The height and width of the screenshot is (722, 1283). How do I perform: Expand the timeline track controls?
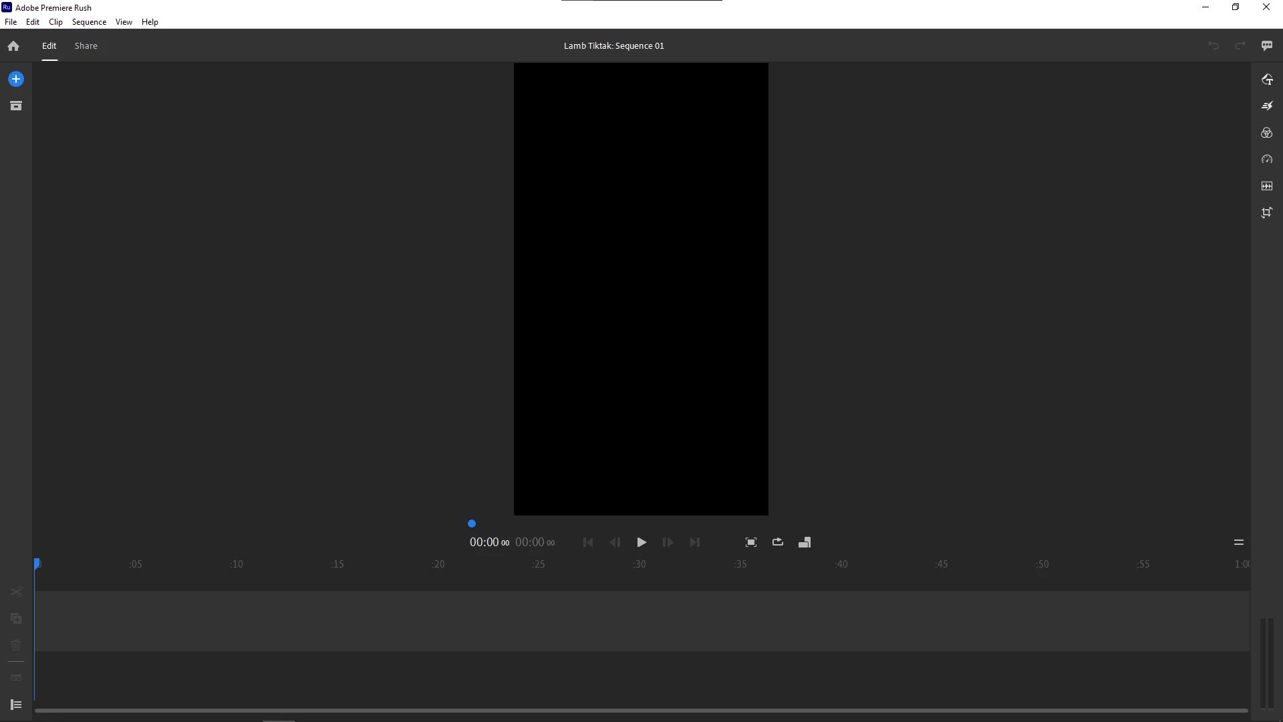(x=16, y=705)
